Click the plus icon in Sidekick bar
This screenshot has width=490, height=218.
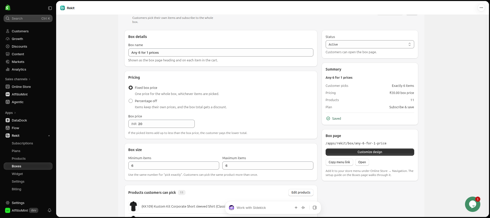(x=296, y=208)
